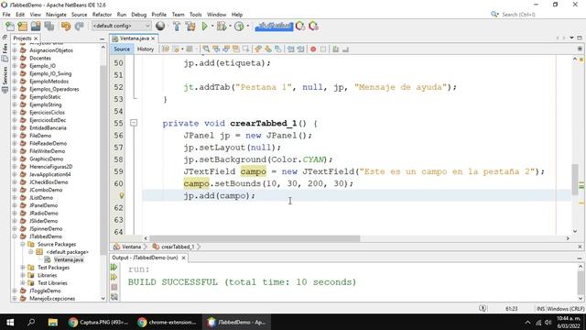Click the Build Project hammer icon
This screenshot has height=330, width=586.
pos(177,27)
